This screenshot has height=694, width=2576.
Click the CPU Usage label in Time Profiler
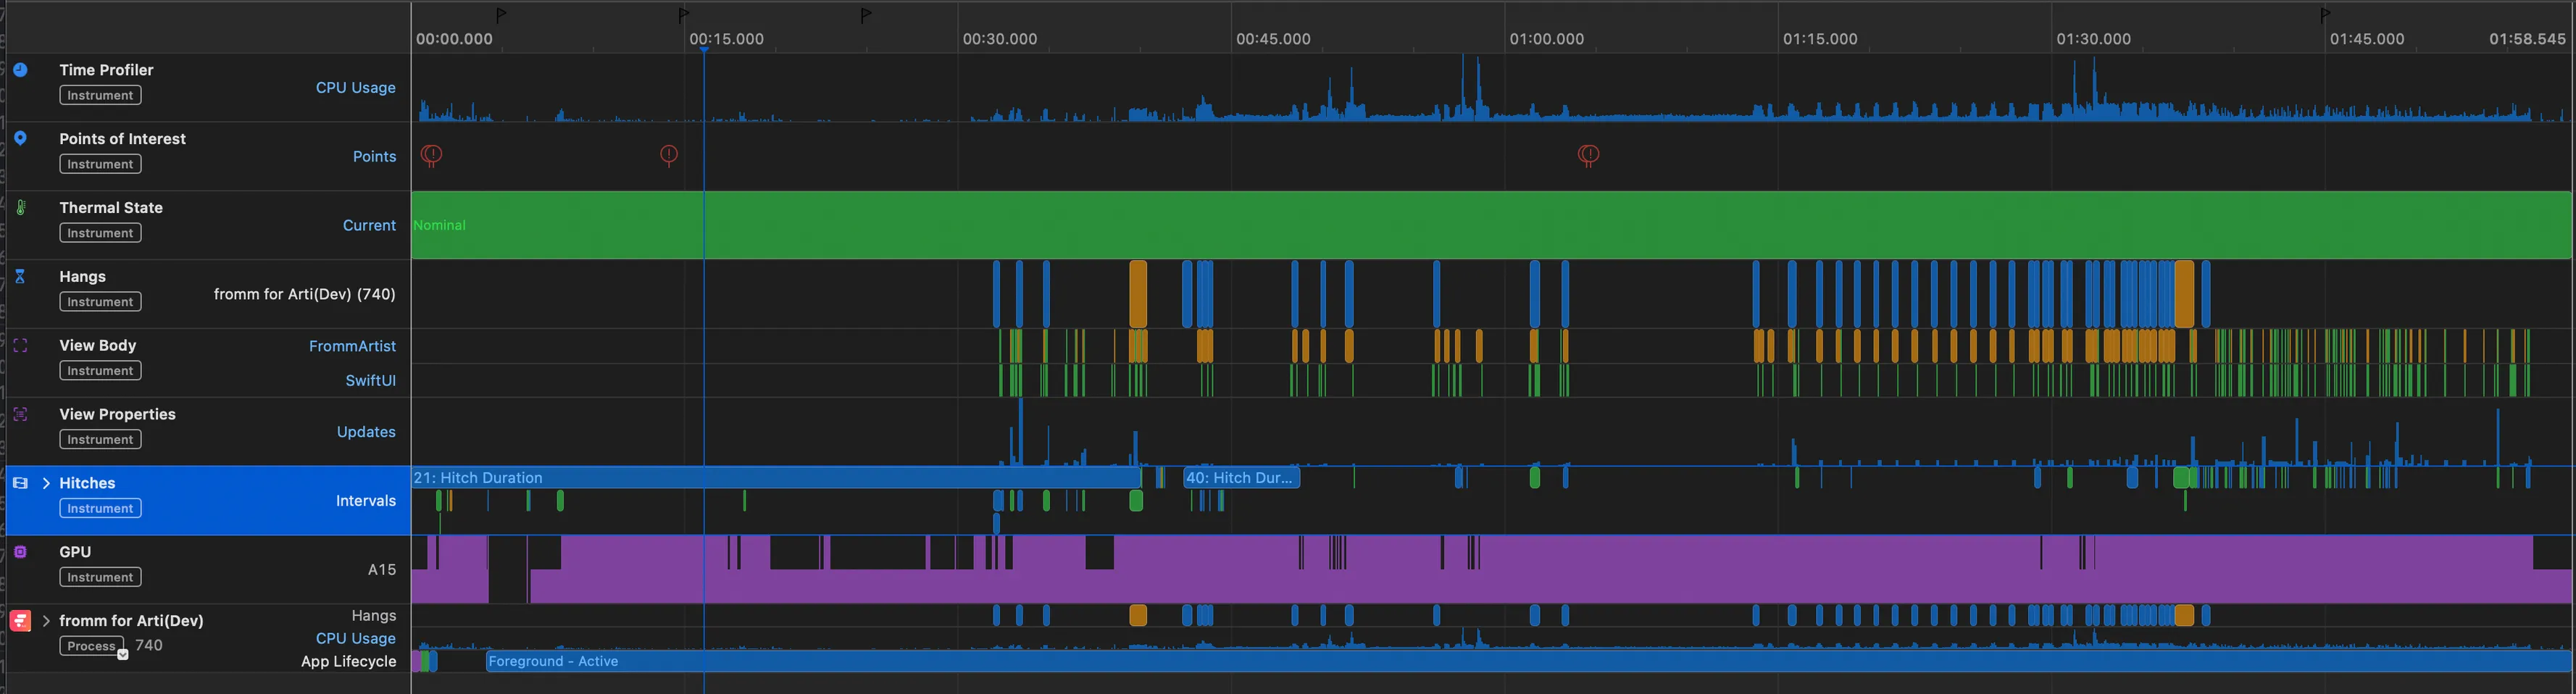click(356, 88)
